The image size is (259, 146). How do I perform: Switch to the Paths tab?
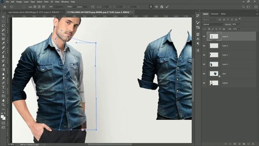223,14
